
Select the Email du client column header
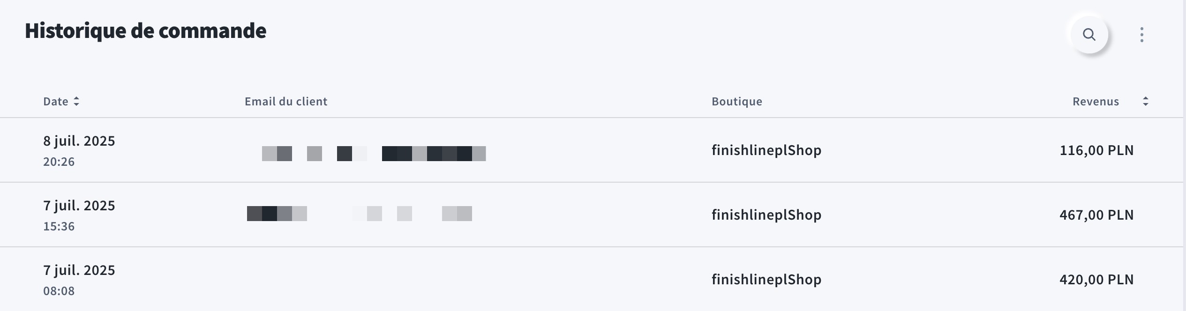(285, 101)
